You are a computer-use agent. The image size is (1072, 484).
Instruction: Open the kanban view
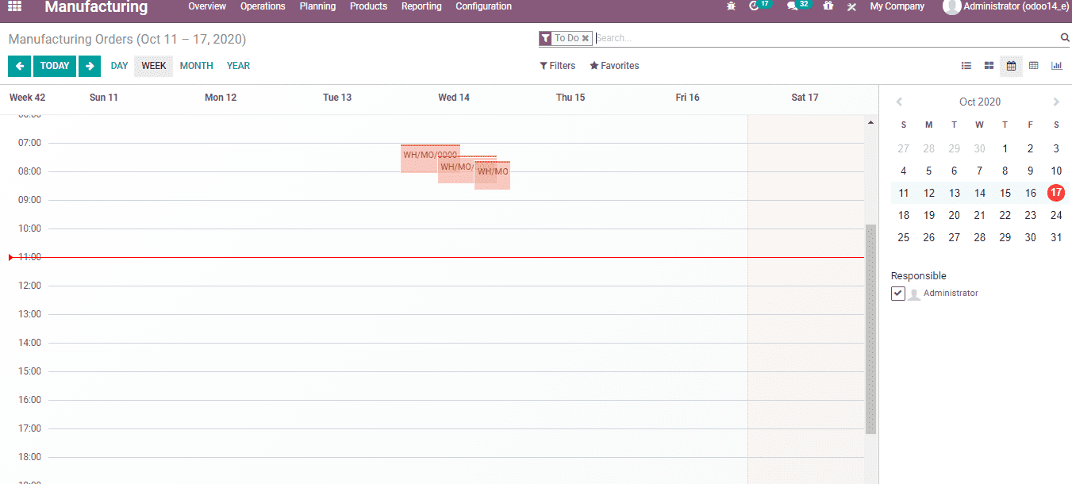pyautogui.click(x=988, y=65)
